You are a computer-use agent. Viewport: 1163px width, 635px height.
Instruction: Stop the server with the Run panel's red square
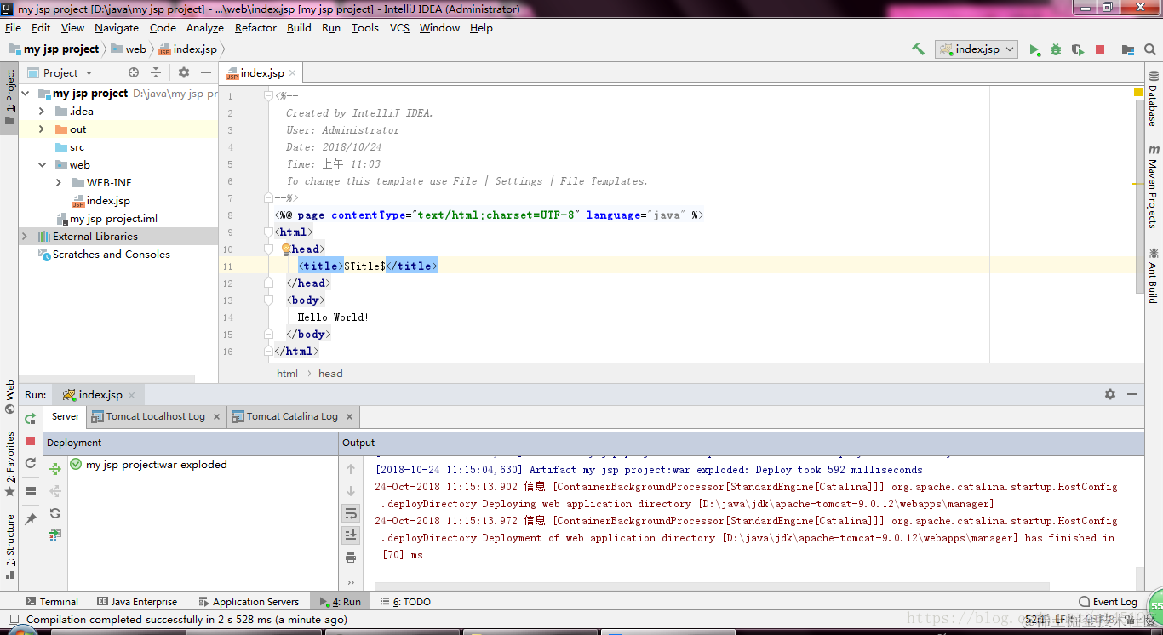tap(31, 441)
